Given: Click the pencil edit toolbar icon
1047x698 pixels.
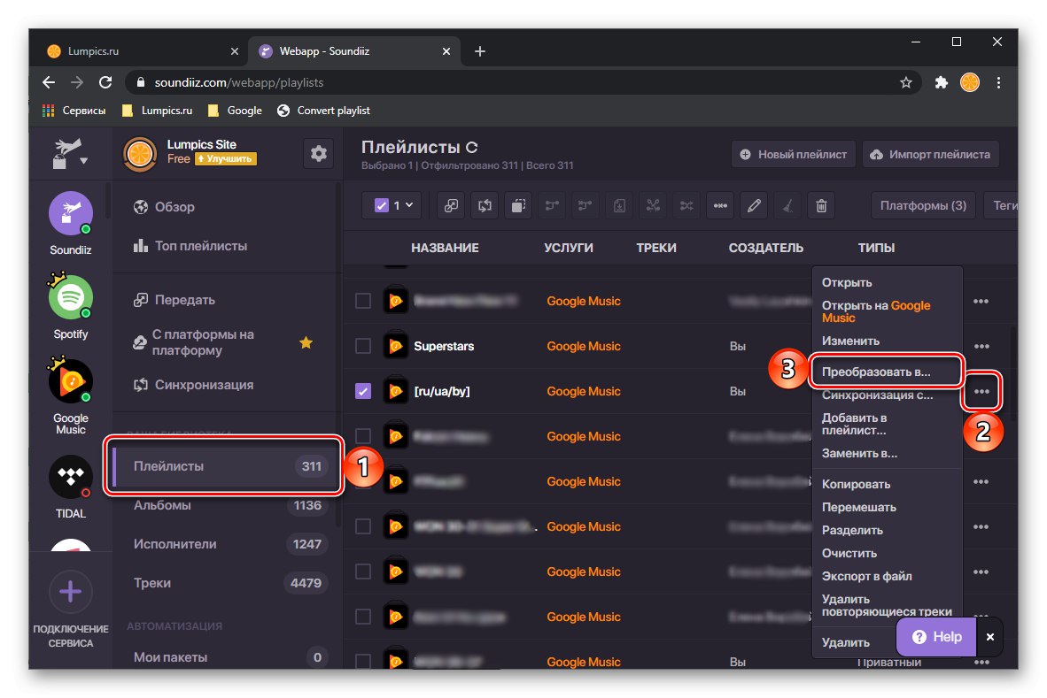Looking at the screenshot, I should pos(754,206).
